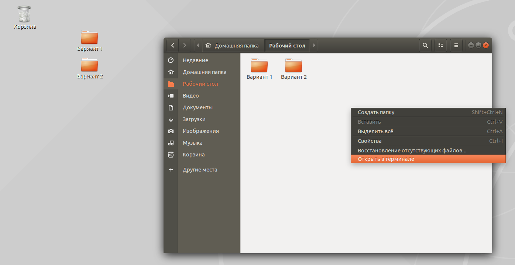The image size is (515, 265).
Task: Click the Ctrl+I shortcut text
Action: [496, 141]
